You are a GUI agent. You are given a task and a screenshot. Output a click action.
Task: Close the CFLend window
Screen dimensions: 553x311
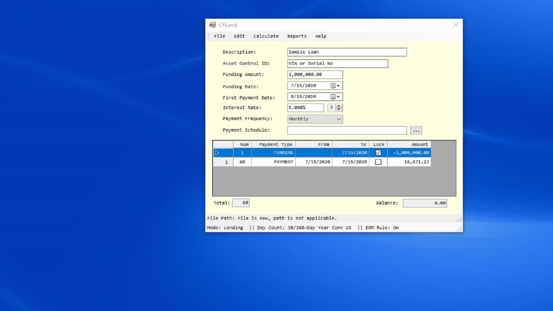tap(456, 25)
